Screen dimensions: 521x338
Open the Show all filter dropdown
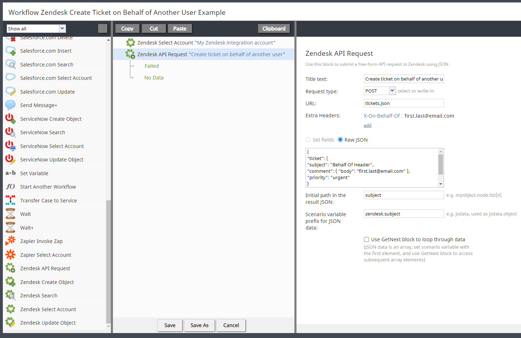[x=62, y=29]
